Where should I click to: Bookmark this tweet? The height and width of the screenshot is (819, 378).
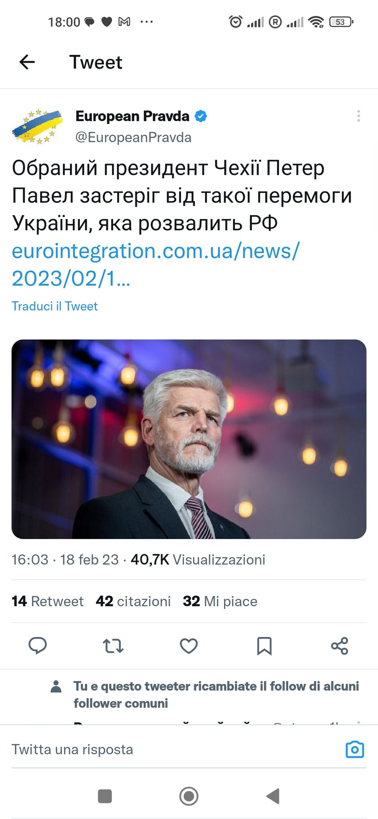tap(264, 646)
